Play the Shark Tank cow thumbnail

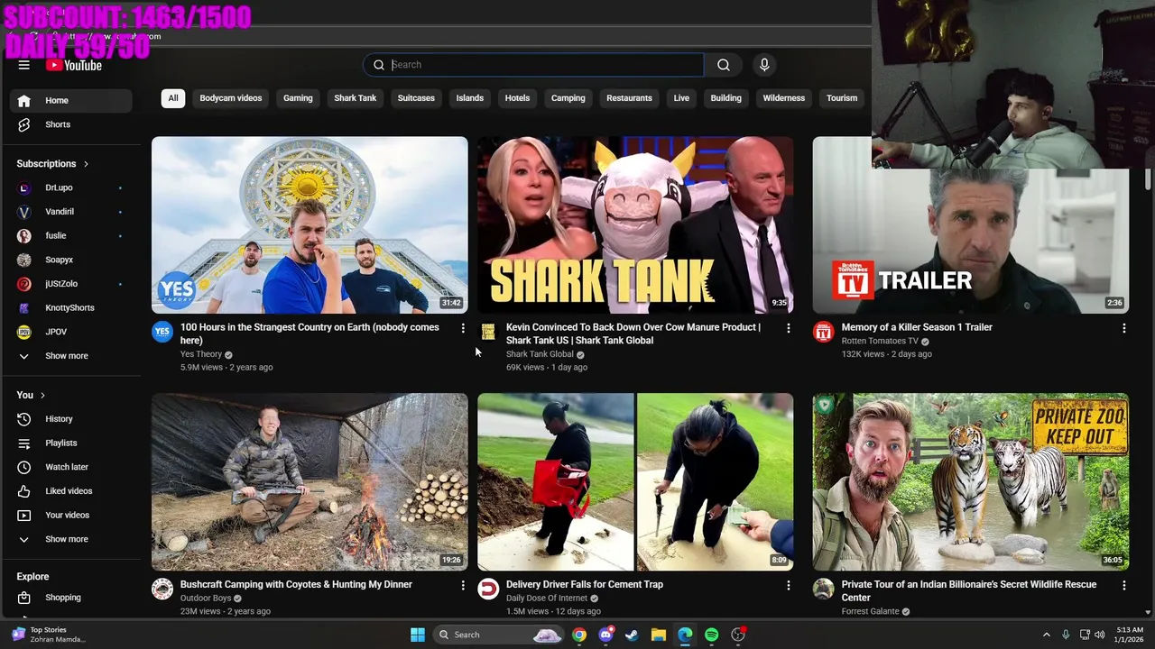click(635, 225)
